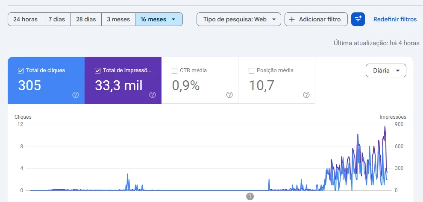
Task: Select the 3 meses date range
Action: click(x=118, y=19)
